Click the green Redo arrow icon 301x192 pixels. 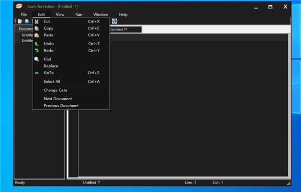[x=37, y=51]
